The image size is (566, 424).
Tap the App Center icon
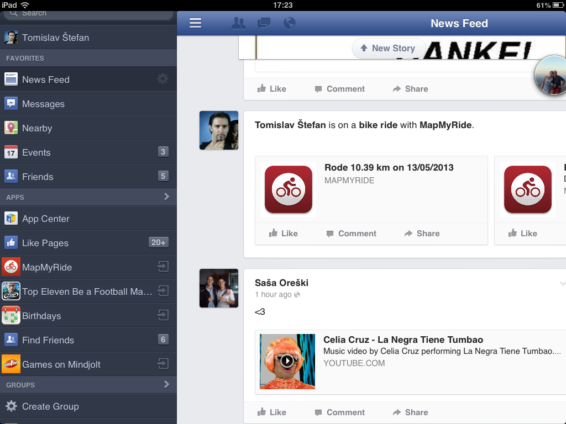tap(11, 218)
